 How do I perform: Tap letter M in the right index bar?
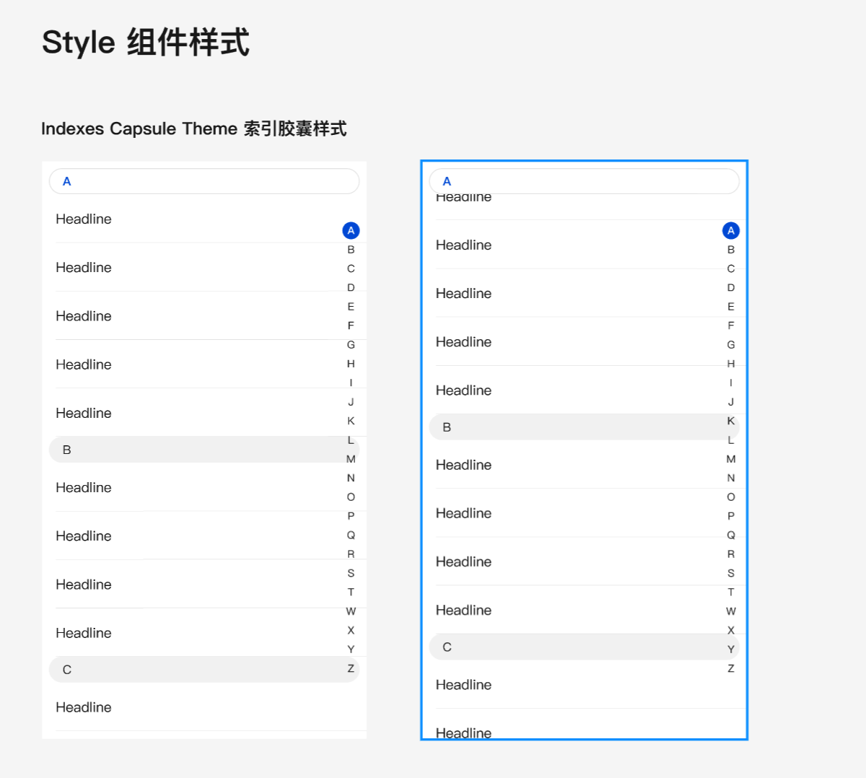point(731,458)
